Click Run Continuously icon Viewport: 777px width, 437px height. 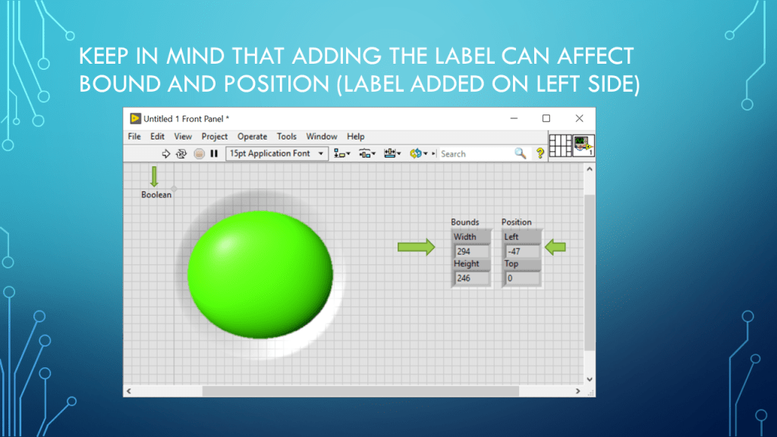(181, 153)
